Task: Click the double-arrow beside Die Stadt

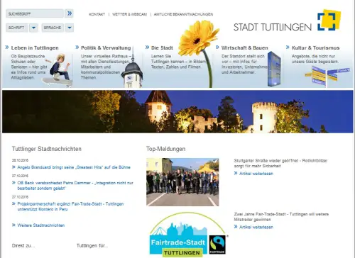Action: pos(147,47)
